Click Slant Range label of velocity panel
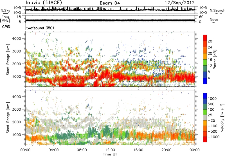The width and height of the screenshot is (225, 156). coord(8,118)
